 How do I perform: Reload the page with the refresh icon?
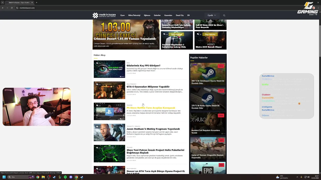(12, 8)
